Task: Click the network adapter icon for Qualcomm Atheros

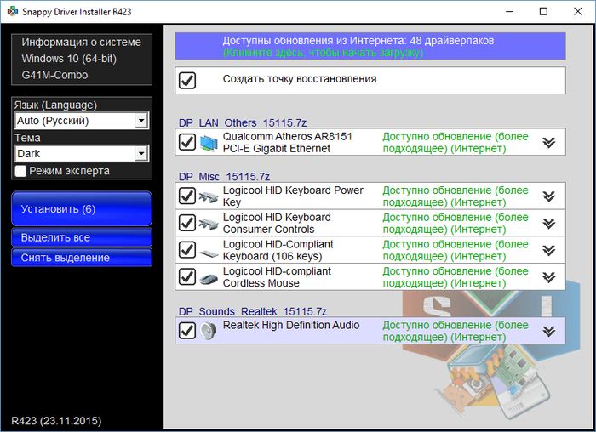Action: coord(209,143)
